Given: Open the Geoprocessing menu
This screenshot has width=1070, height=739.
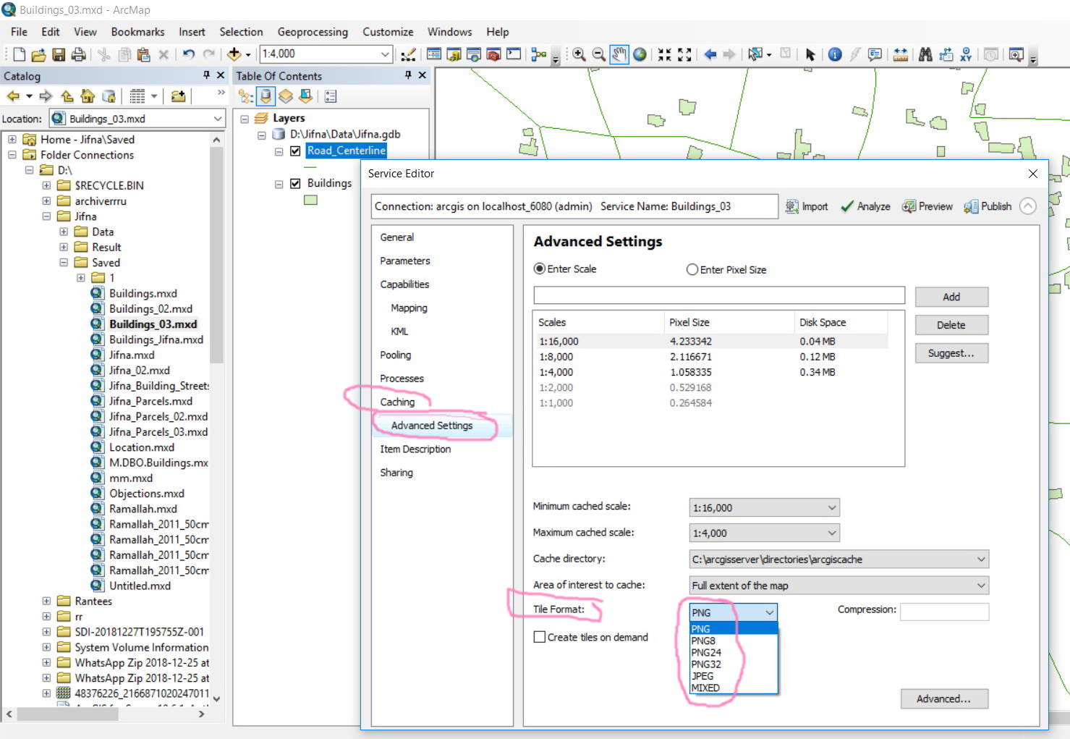Looking at the screenshot, I should tap(312, 32).
